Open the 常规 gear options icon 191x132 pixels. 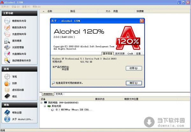point(7,77)
